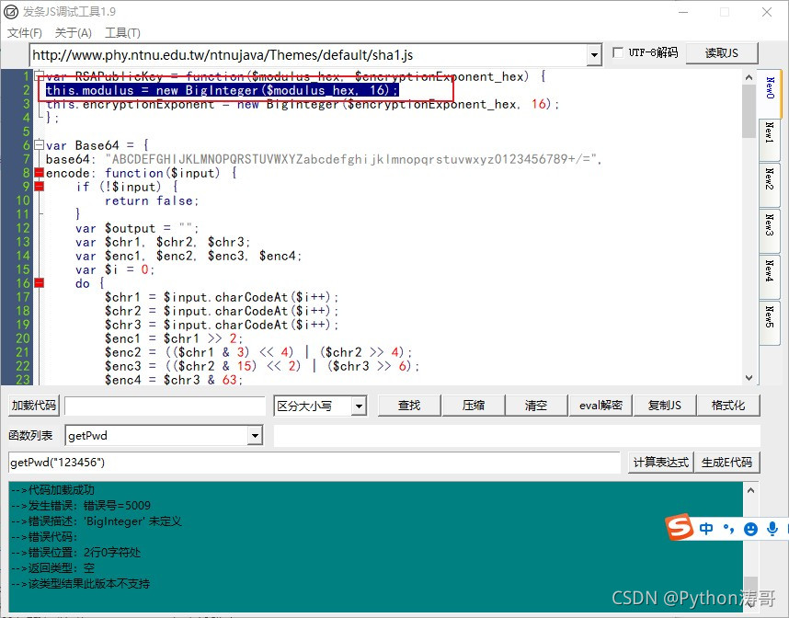Click the code editor vertical scrollbar thumb
The width and height of the screenshot is (789, 618).
749,110
